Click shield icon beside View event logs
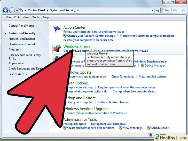Image resolution: width=188 pixels, height=141 pixels. (121, 128)
